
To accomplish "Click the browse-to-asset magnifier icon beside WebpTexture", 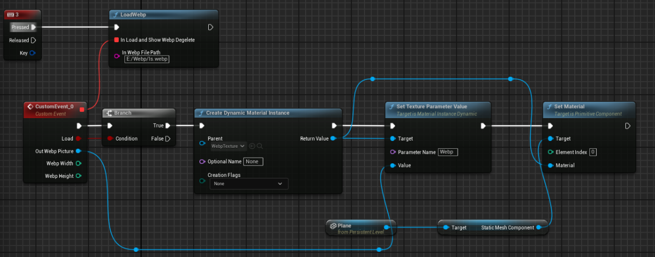I will [x=260, y=146].
